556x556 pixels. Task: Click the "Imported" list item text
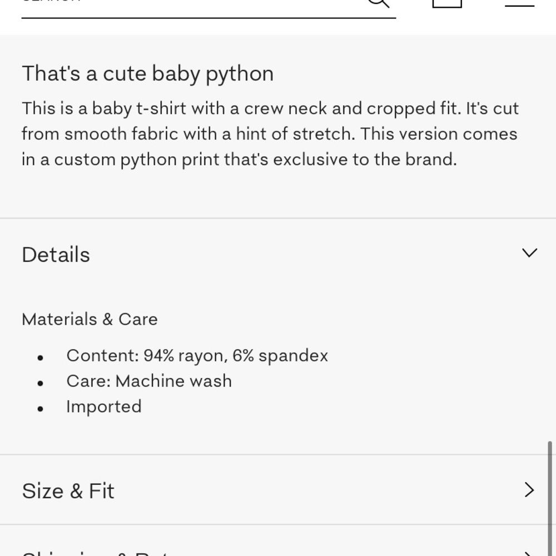(x=104, y=406)
